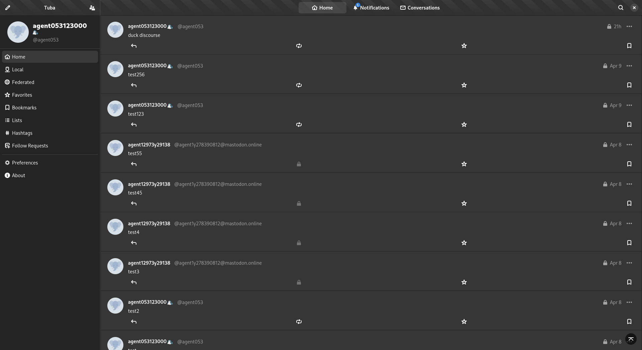Open the Preferences page
Image resolution: width=642 pixels, height=350 pixels.
(25, 163)
